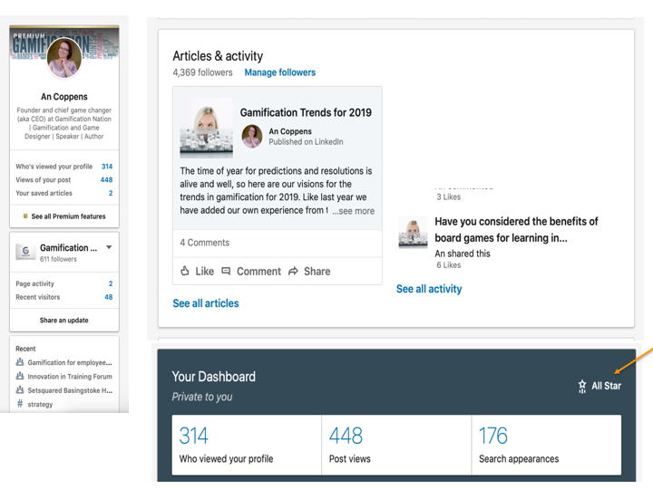Click the All Star label
This screenshot has height=489, width=653.
(x=607, y=386)
